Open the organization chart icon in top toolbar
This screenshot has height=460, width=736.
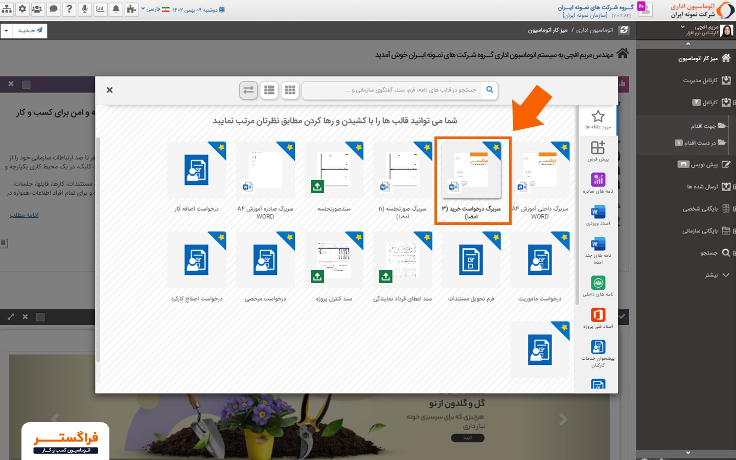[x=7, y=9]
